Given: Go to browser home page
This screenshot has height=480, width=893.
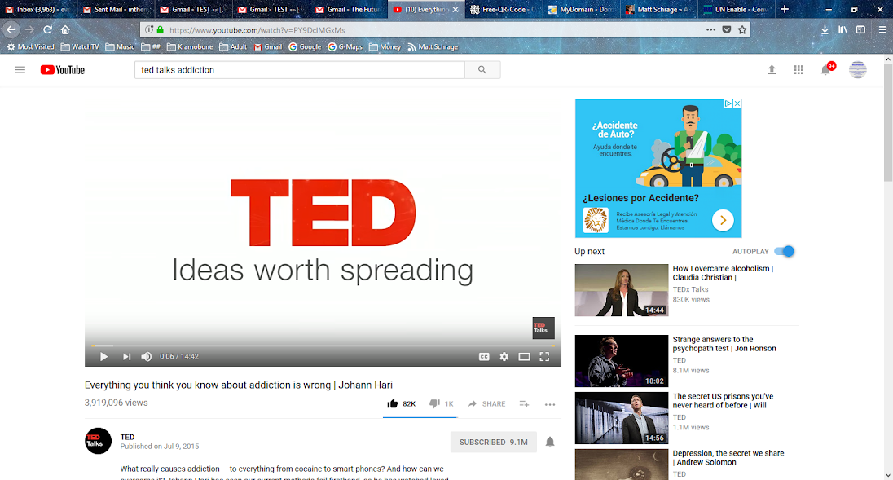Looking at the screenshot, I should [x=65, y=29].
